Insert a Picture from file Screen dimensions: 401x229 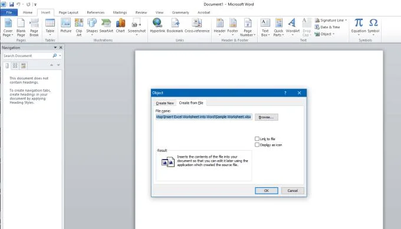[65, 26]
